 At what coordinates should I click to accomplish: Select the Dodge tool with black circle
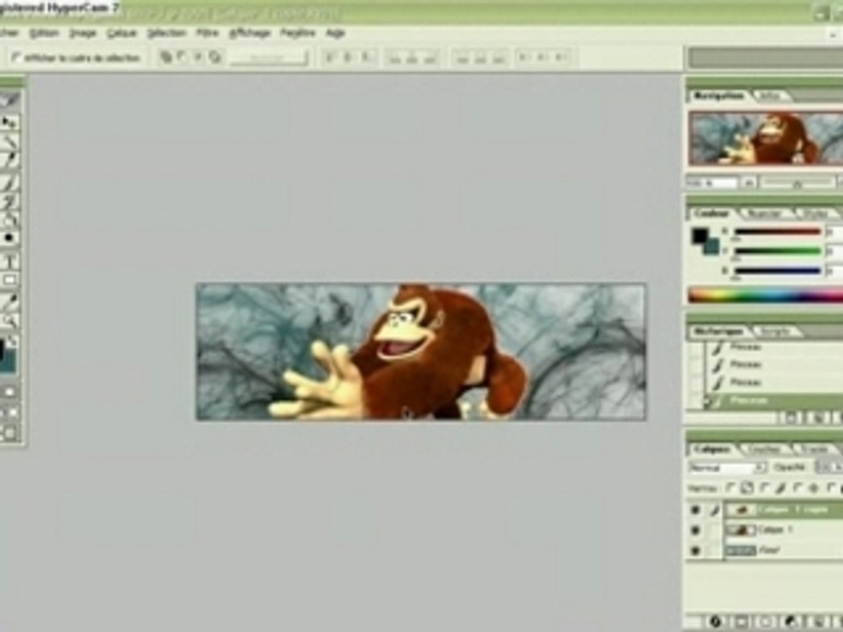(9, 238)
